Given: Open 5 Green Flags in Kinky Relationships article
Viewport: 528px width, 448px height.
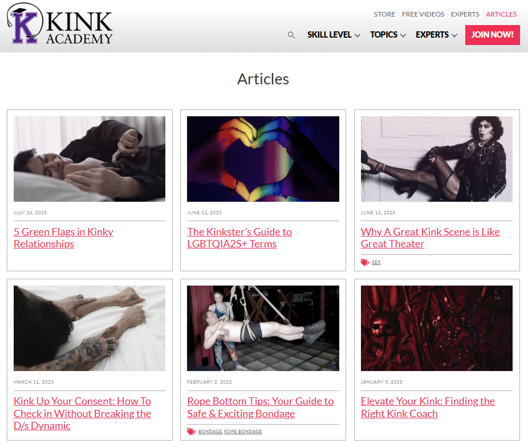Looking at the screenshot, I should [x=63, y=238].
